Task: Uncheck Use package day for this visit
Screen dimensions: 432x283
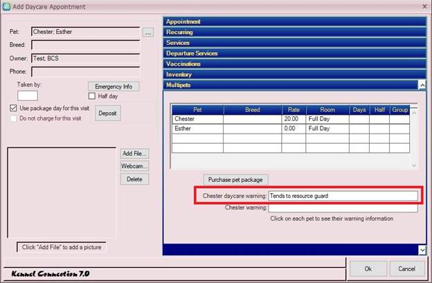Action: (x=14, y=109)
